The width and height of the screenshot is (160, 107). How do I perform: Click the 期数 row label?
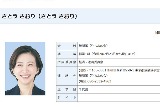point(67,54)
